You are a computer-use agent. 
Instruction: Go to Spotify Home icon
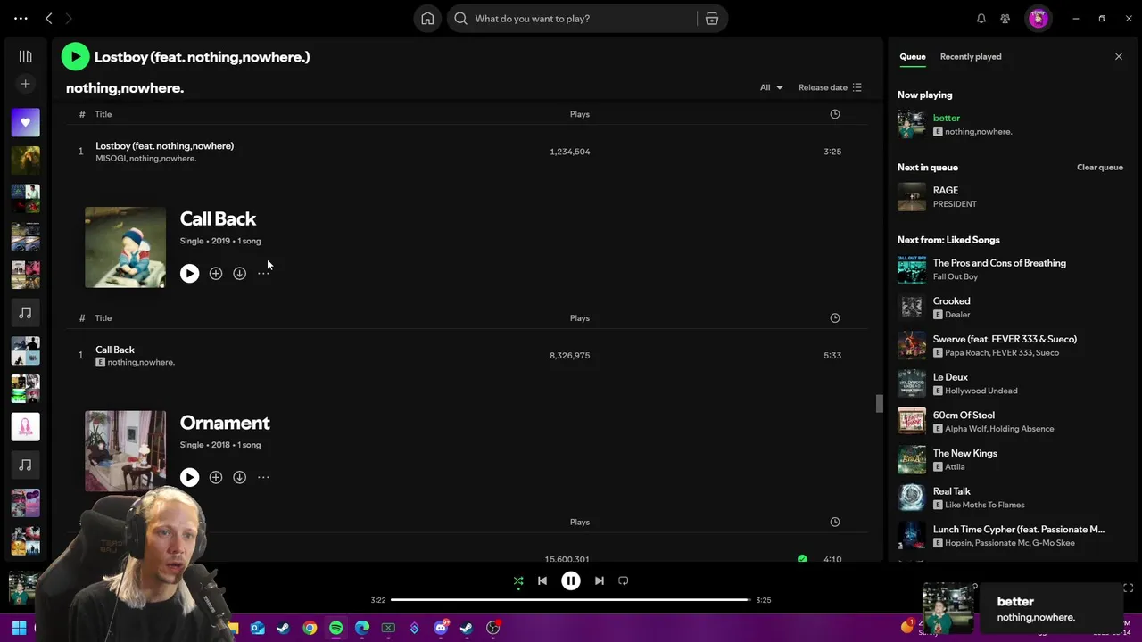[x=427, y=19]
